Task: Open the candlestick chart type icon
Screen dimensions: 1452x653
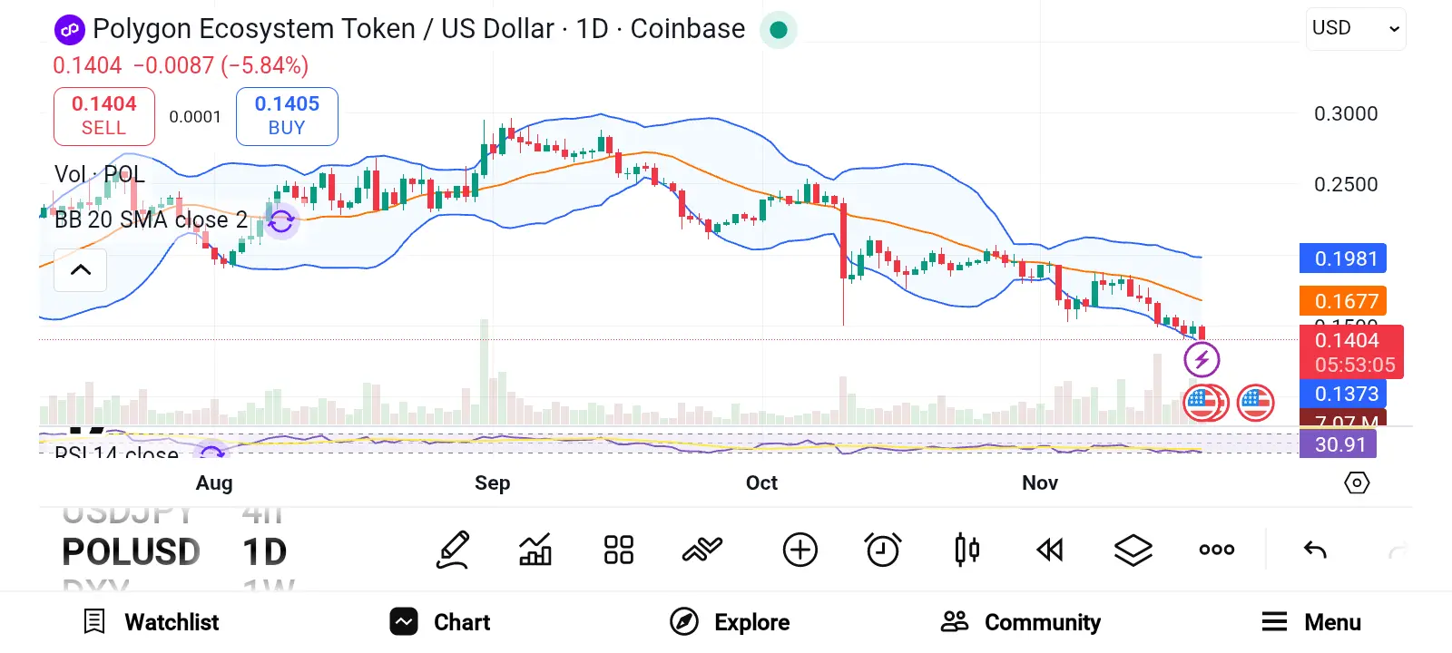Action: click(966, 550)
